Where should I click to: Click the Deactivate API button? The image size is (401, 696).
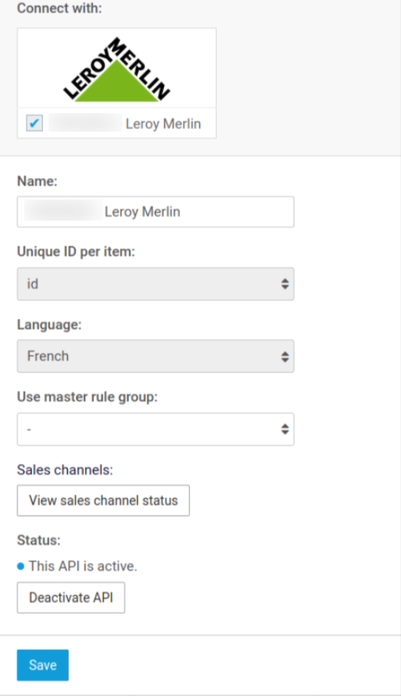point(71,597)
